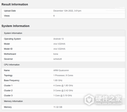Click the 'December 12th 2022, 3:51pm' value
This screenshot has width=127, height=112.
67,11
